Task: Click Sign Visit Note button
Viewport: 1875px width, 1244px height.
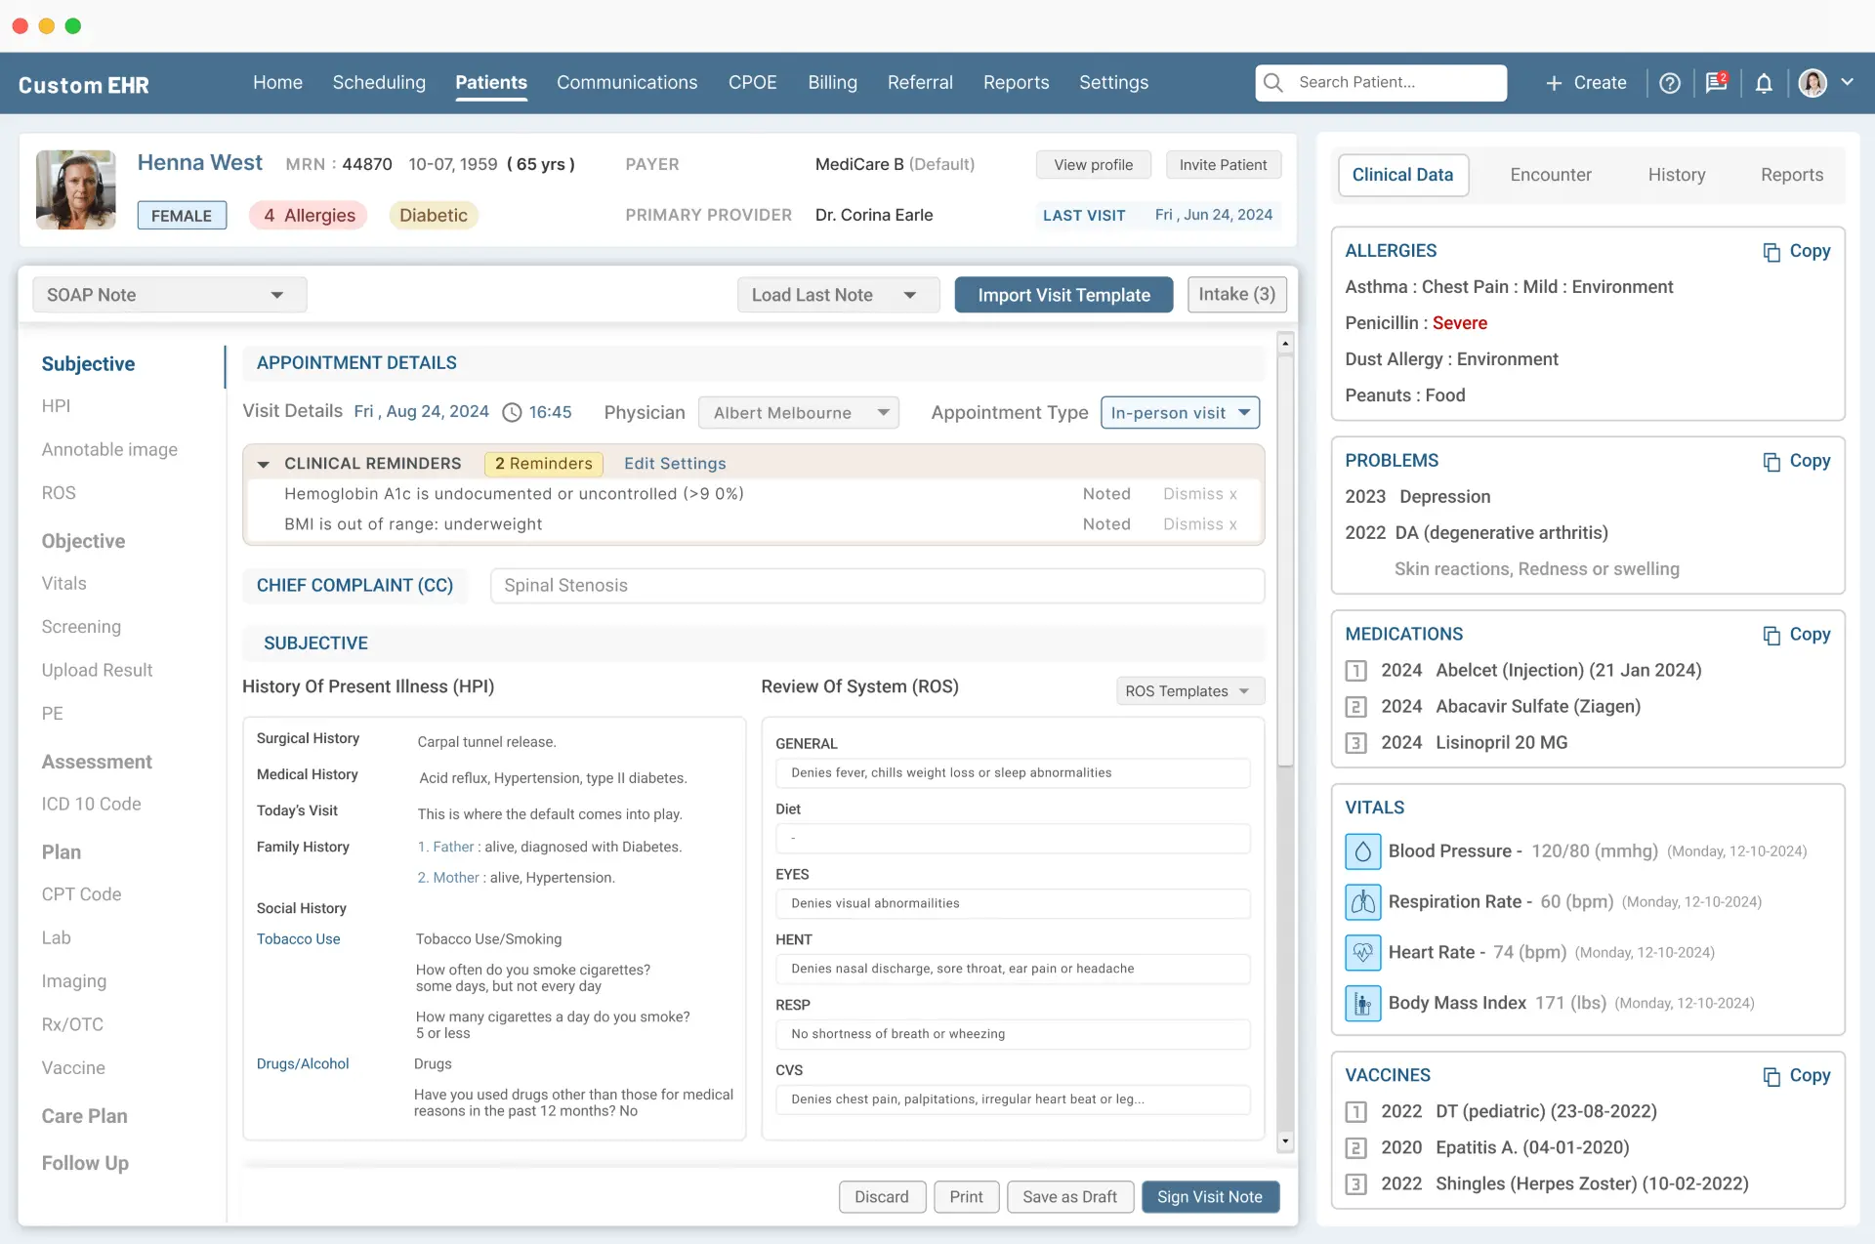Action: point(1209,1197)
